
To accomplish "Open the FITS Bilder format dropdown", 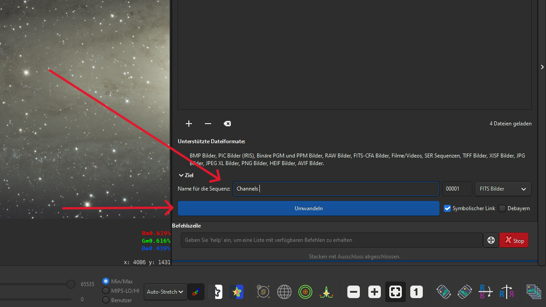I will (x=503, y=189).
